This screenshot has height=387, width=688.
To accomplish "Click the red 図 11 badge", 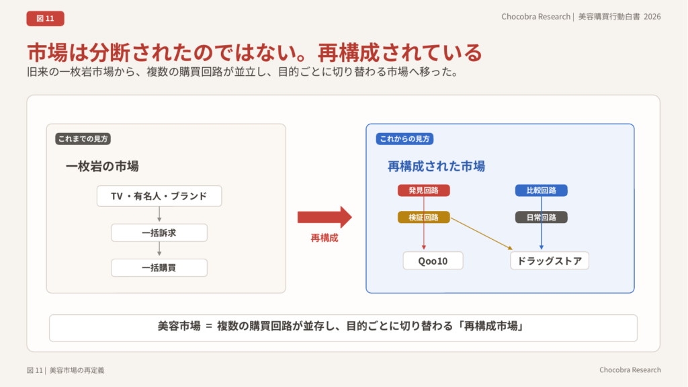I will 45,18.
